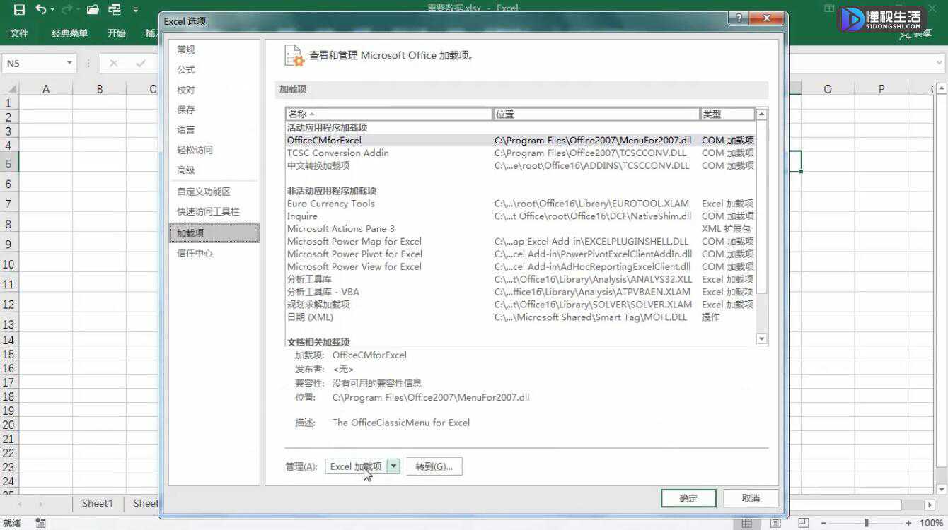The height and width of the screenshot is (530, 948).
Task: Select Microsoft Power Map for Excel
Action: (x=520, y=242)
